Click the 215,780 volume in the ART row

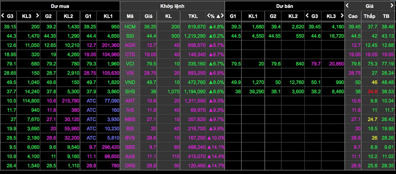click(x=71, y=101)
